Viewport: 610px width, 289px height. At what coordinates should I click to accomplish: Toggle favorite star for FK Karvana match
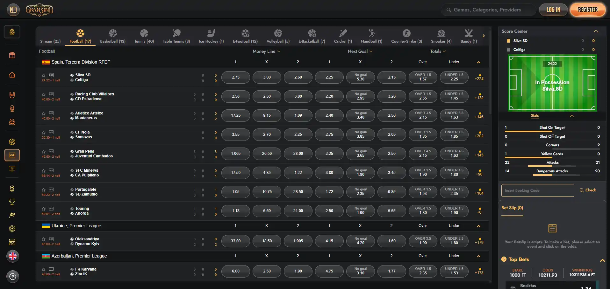pos(44,269)
